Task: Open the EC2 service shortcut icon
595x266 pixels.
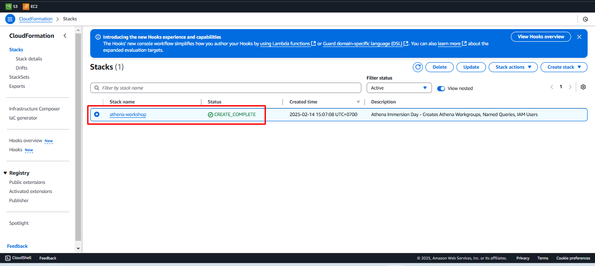Action: (x=26, y=7)
